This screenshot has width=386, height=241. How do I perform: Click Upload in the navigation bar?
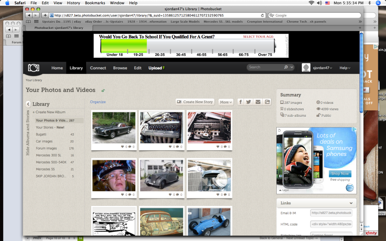click(156, 68)
